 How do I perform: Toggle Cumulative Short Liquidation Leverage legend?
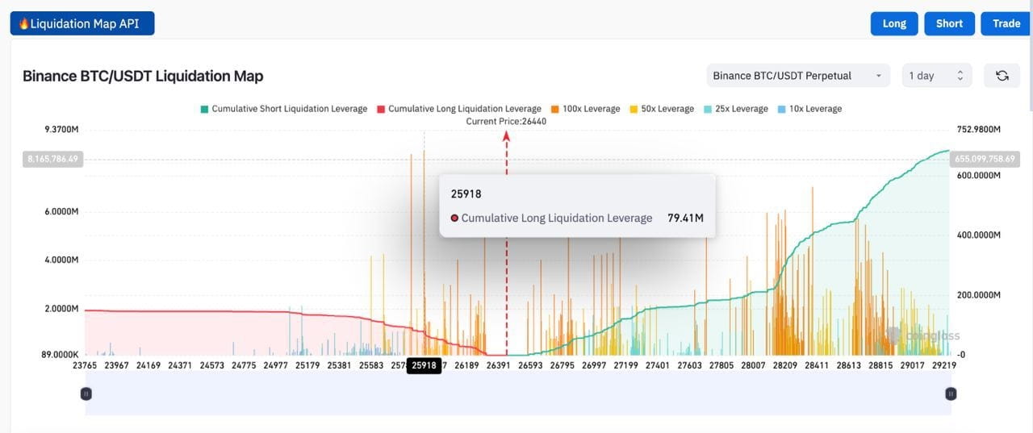tap(284, 109)
